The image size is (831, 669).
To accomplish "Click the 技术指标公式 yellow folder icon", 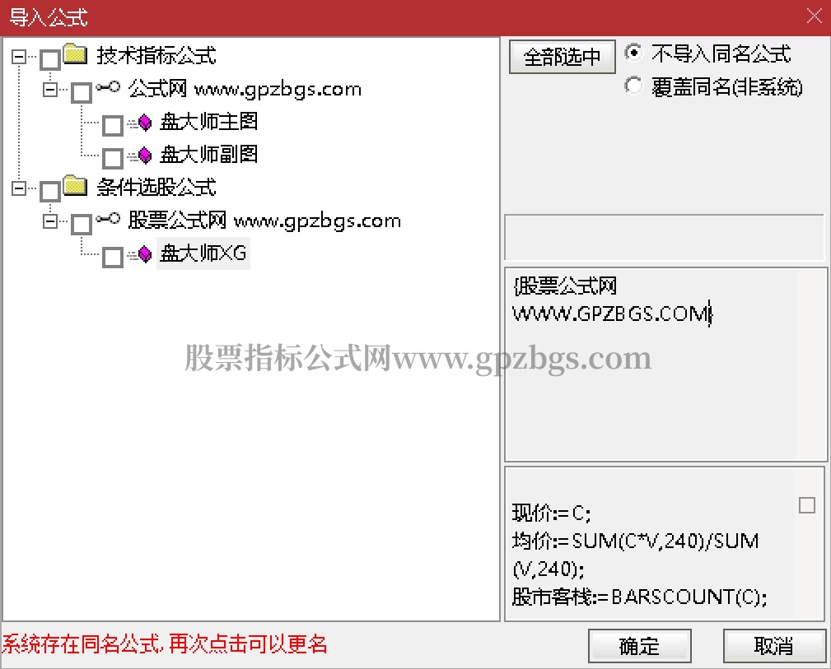I will tap(75, 57).
